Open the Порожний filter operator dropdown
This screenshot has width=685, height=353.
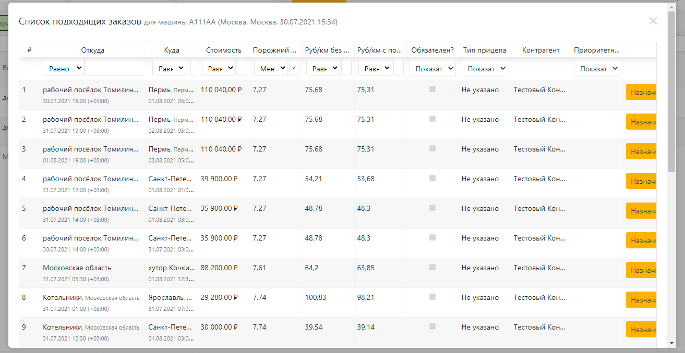point(271,68)
